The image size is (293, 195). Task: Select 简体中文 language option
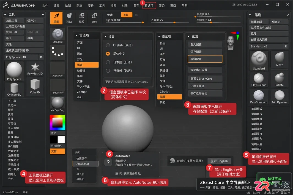click(108, 54)
